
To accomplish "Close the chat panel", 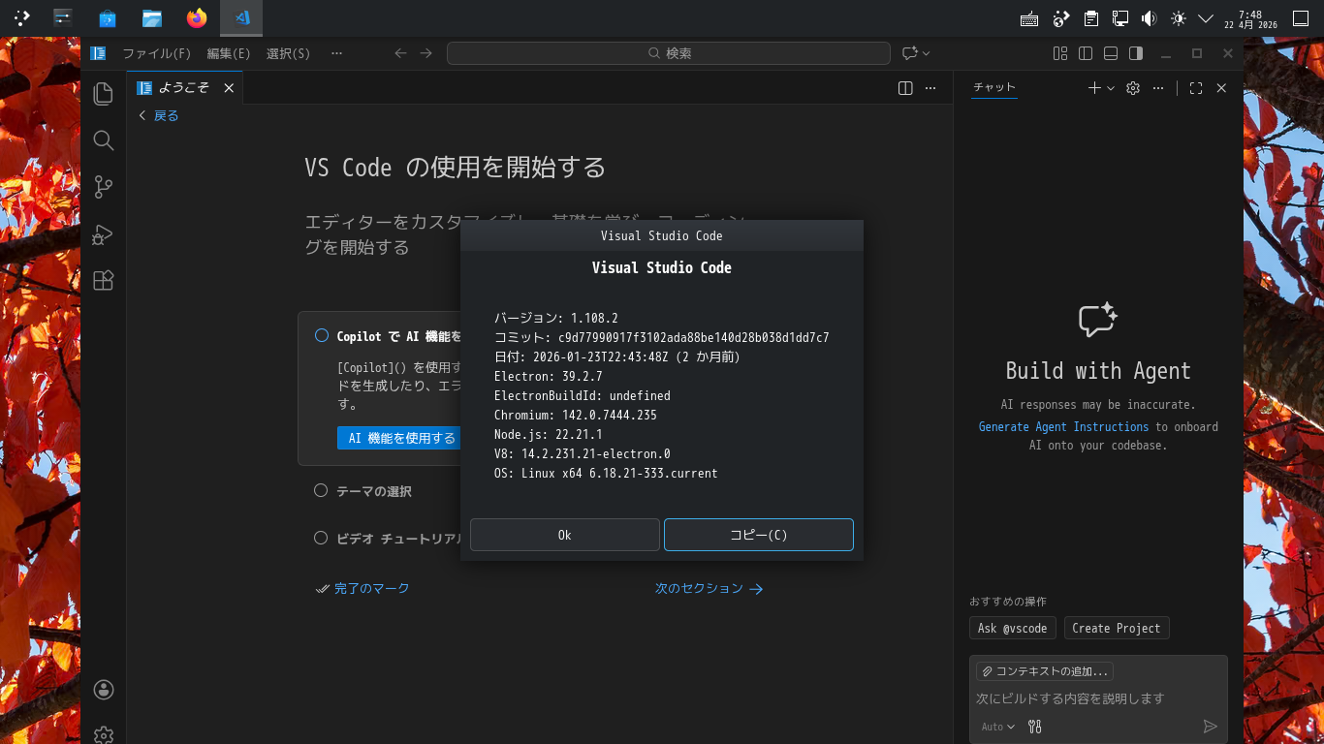I will [x=1221, y=88].
